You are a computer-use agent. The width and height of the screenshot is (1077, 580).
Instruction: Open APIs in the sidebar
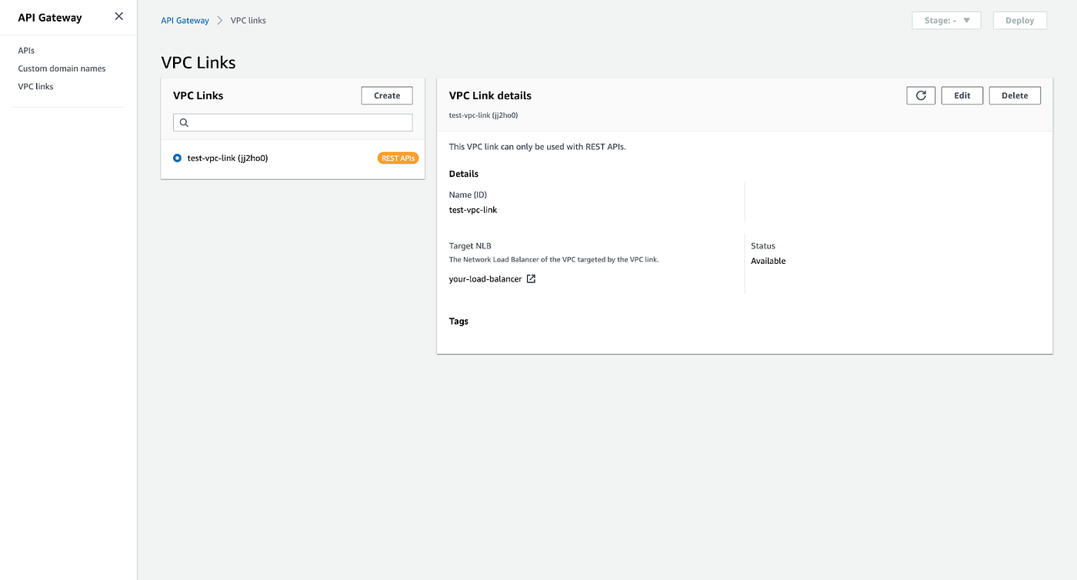26,51
